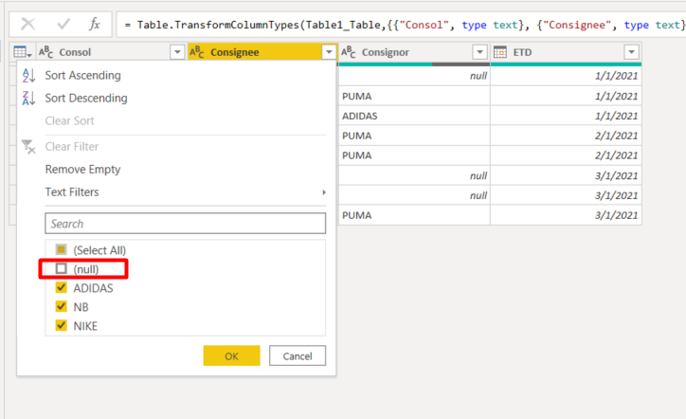Open the Consignor column filter dropdown
The image size is (686, 419).
[480, 52]
